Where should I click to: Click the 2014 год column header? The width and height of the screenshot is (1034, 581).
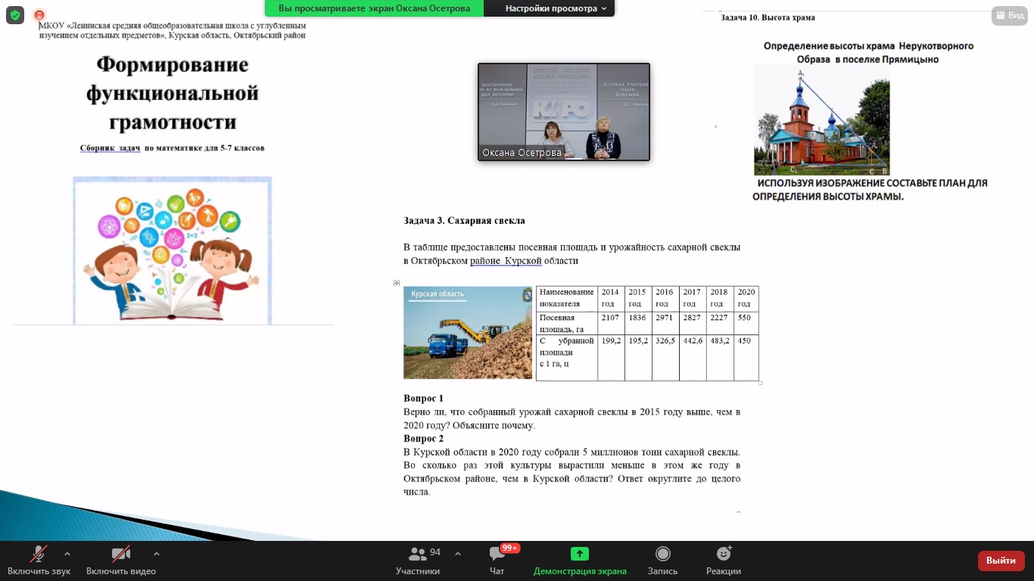[611, 298]
